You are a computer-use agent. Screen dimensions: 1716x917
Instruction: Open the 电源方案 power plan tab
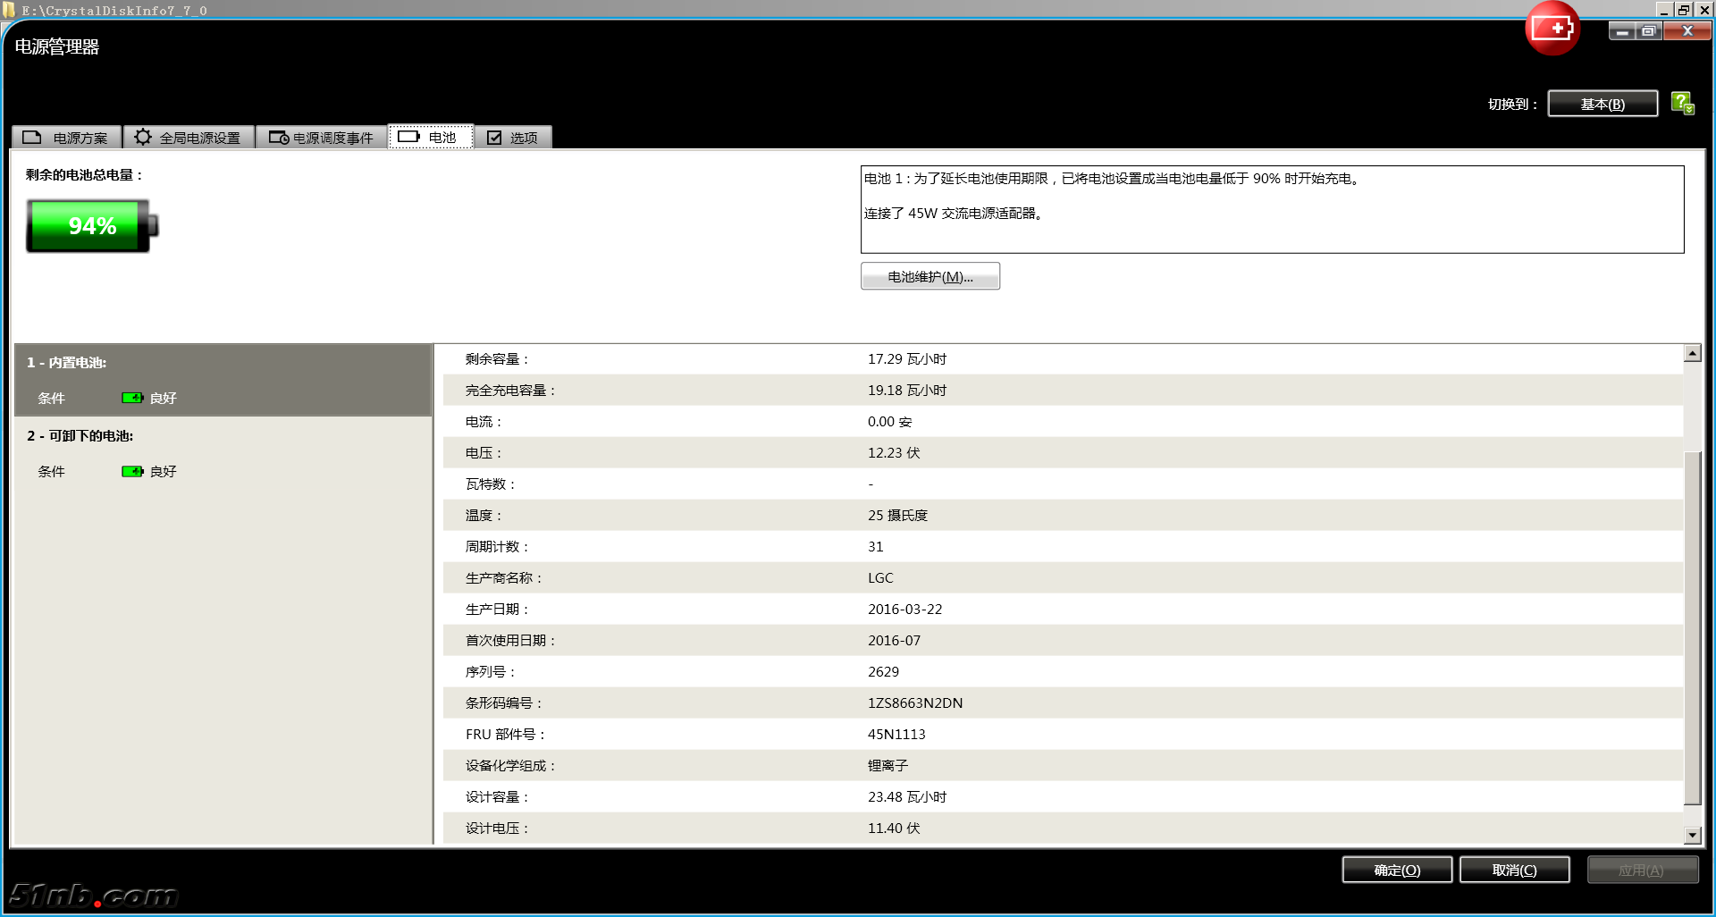[67, 138]
